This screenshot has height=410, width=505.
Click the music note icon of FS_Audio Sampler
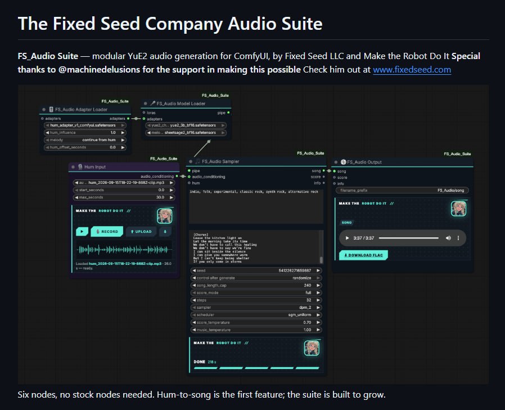coord(198,161)
